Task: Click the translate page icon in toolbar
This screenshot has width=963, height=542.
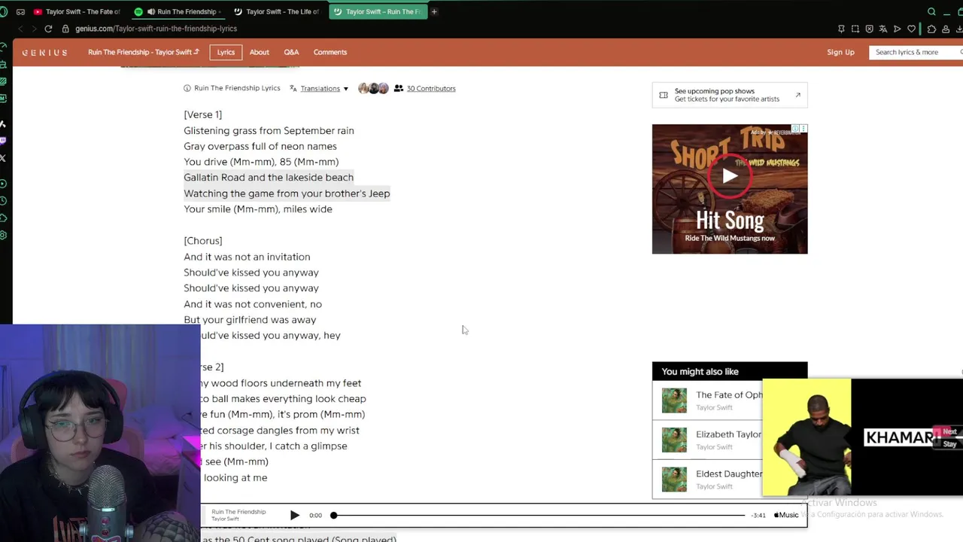Action: (x=883, y=29)
